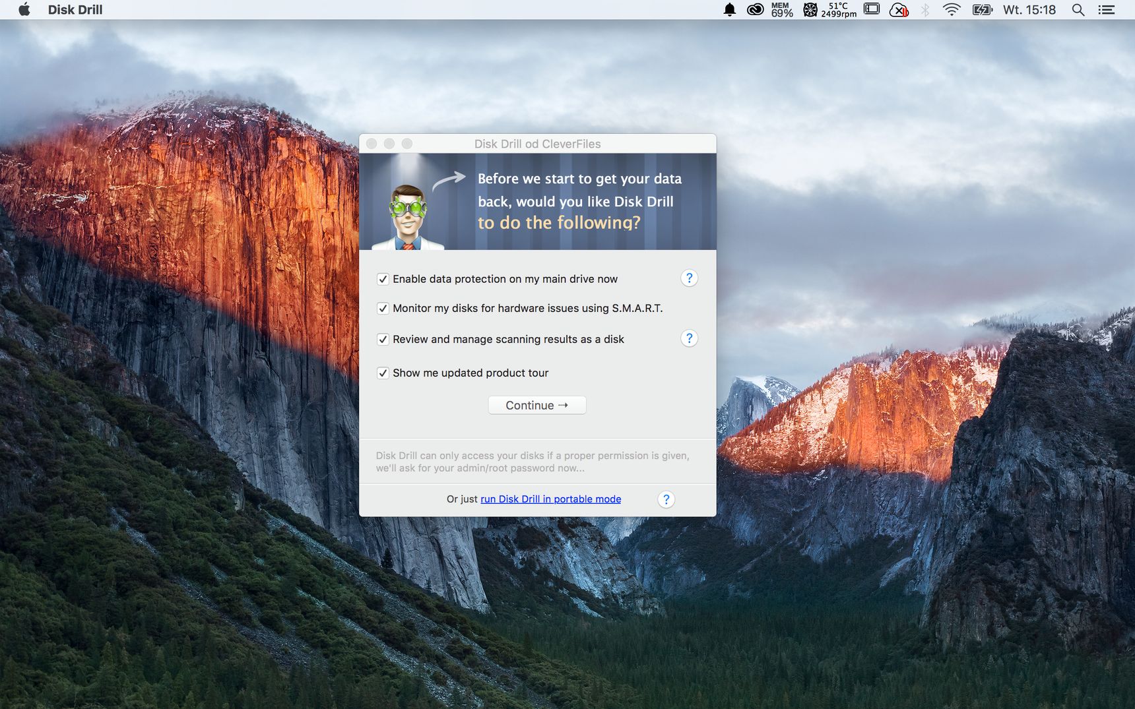The height and width of the screenshot is (709, 1135).
Task: Open Spotlight search magnifier
Action: [1078, 9]
